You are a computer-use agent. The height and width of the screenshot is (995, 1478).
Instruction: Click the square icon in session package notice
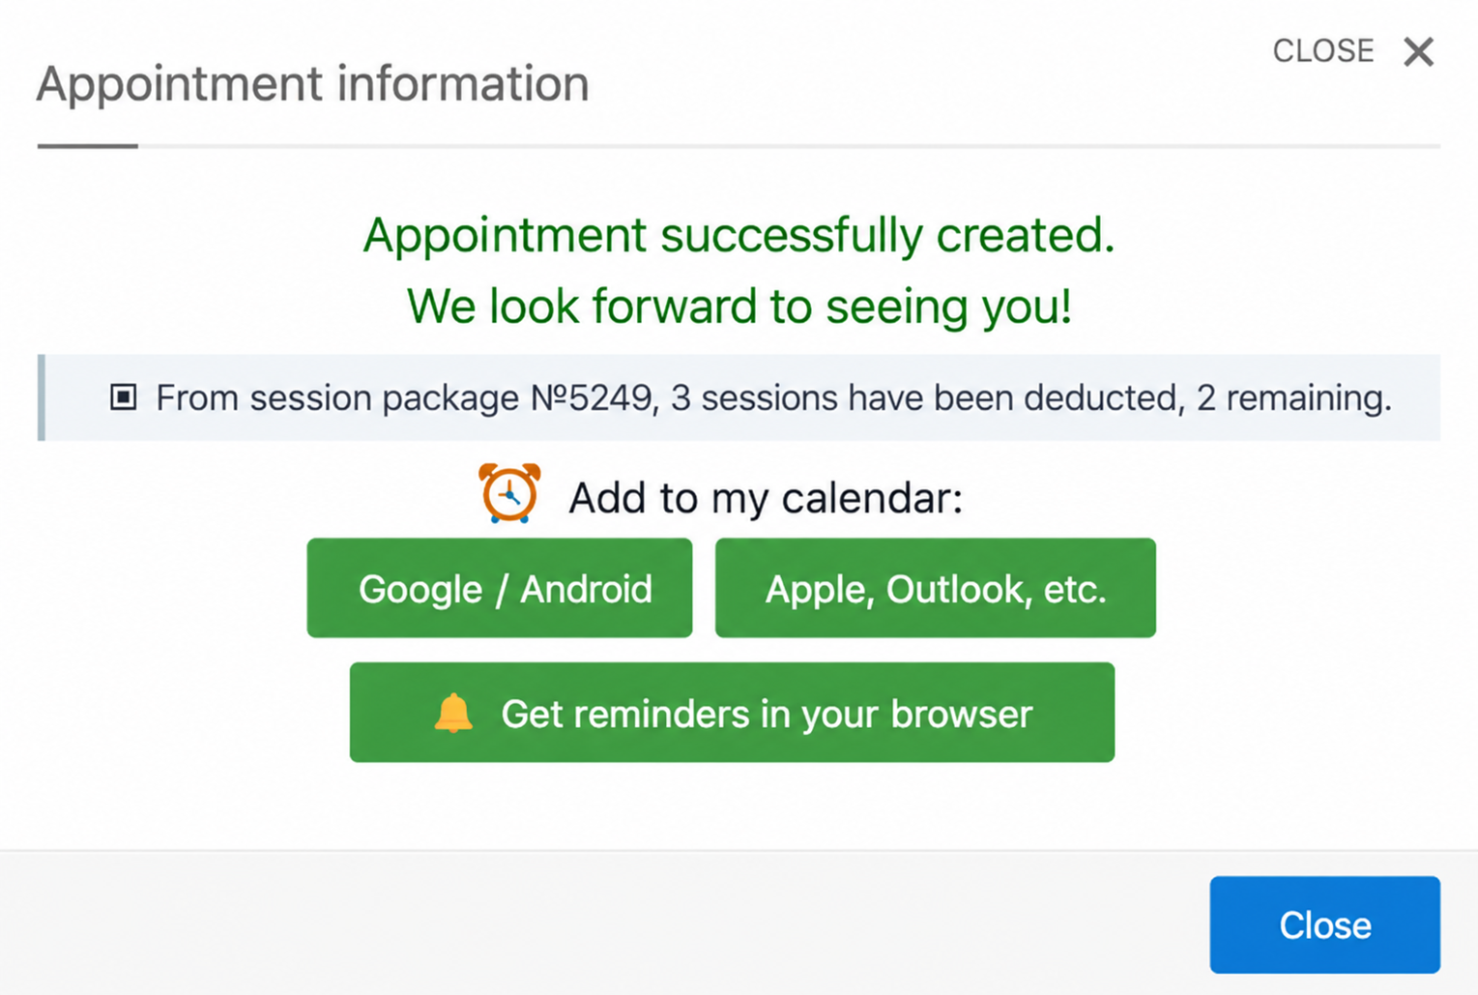(123, 397)
